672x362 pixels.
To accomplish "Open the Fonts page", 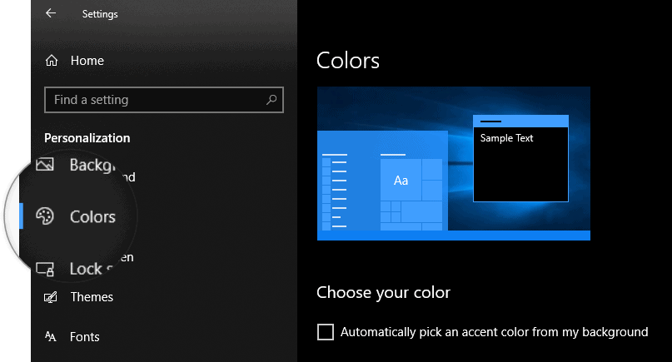I will (x=84, y=337).
